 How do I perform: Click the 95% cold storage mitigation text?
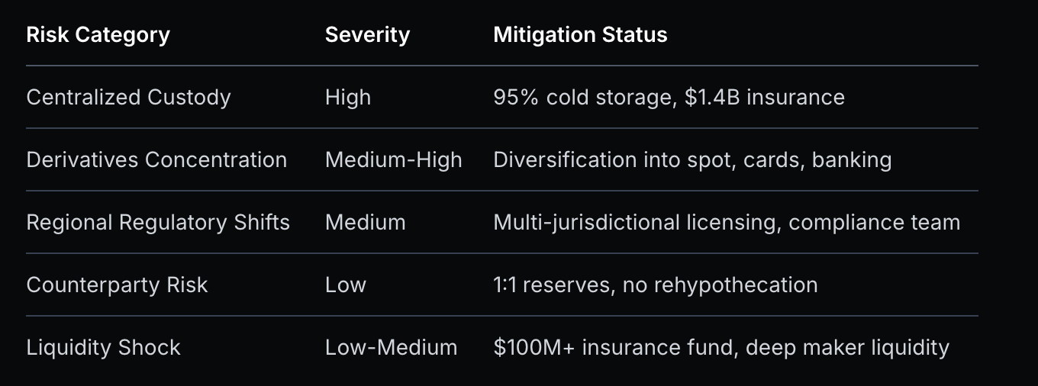[580, 98]
